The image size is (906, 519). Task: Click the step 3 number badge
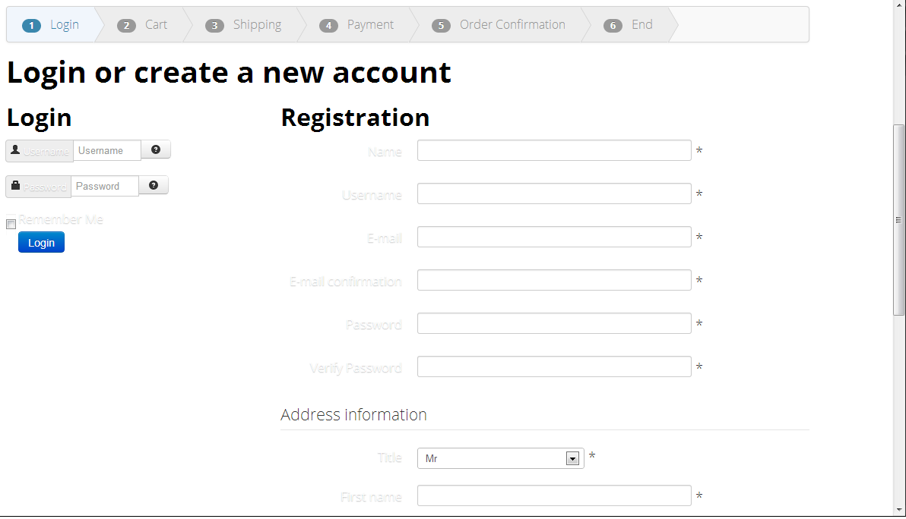coord(214,26)
